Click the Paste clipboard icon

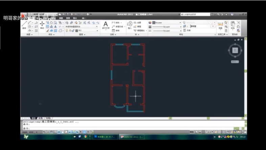pos(232,25)
